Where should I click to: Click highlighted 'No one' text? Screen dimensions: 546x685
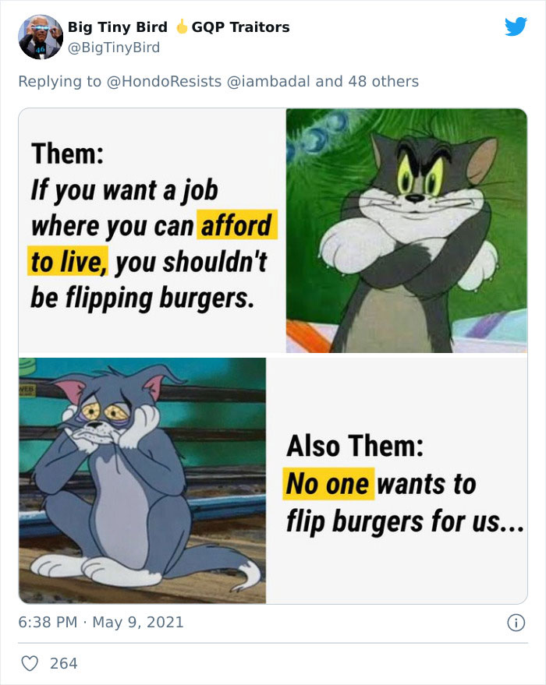click(328, 484)
